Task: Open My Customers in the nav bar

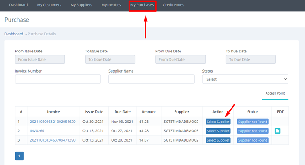Action: point(49,5)
